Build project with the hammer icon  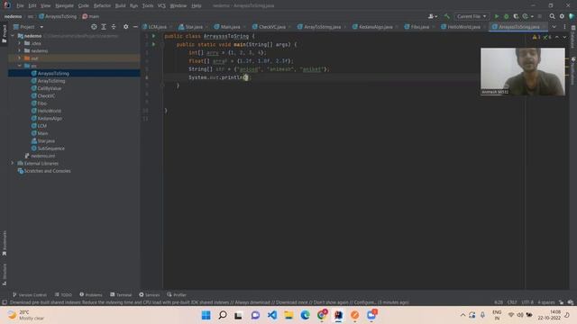(447, 16)
